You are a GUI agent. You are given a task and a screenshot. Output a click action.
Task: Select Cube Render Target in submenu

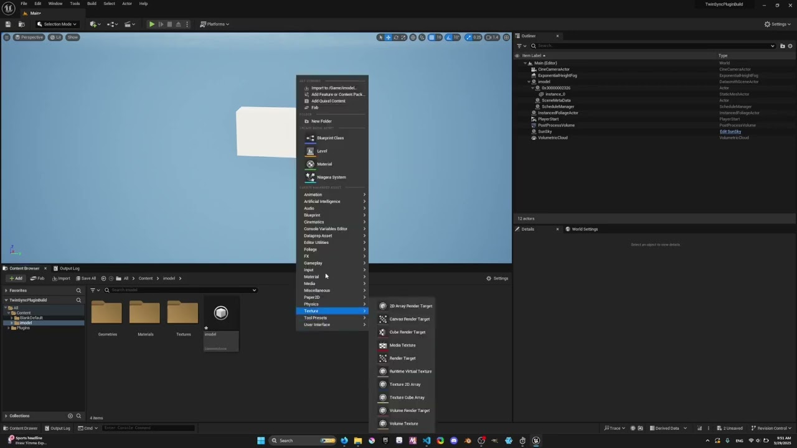click(405, 332)
